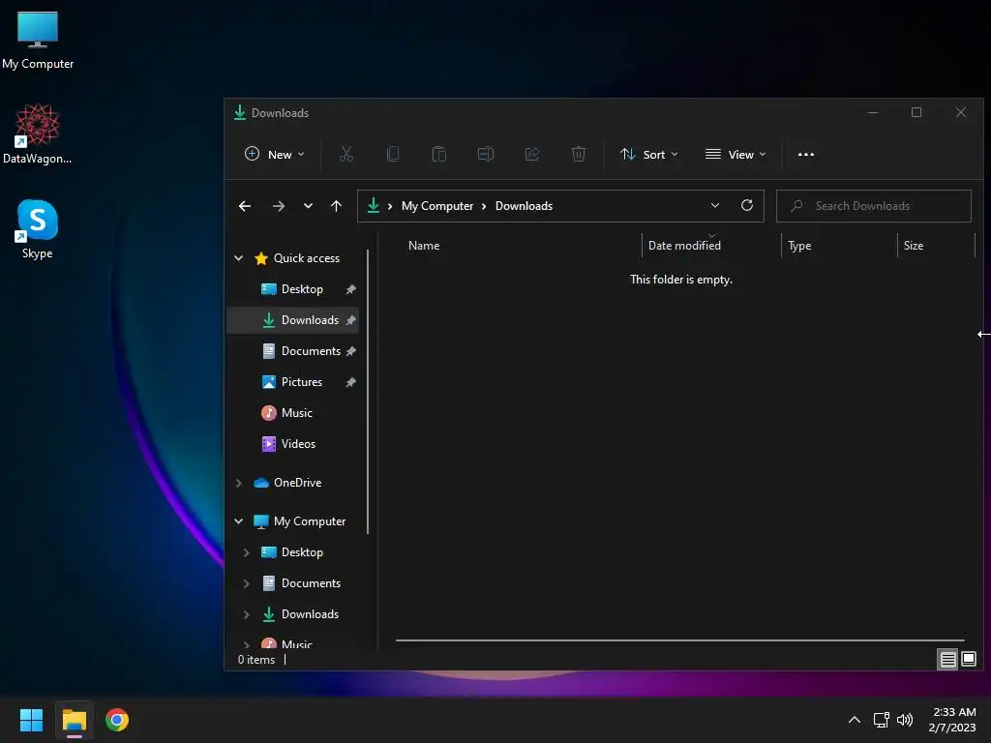Viewport: 991px width, 743px height.
Task: Click the Search Downloads field
Action: (874, 206)
